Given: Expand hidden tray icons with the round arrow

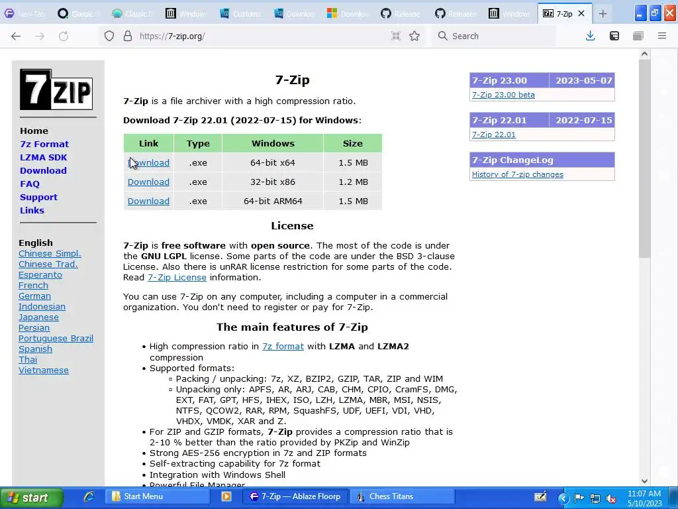Looking at the screenshot, I should coord(563,498).
